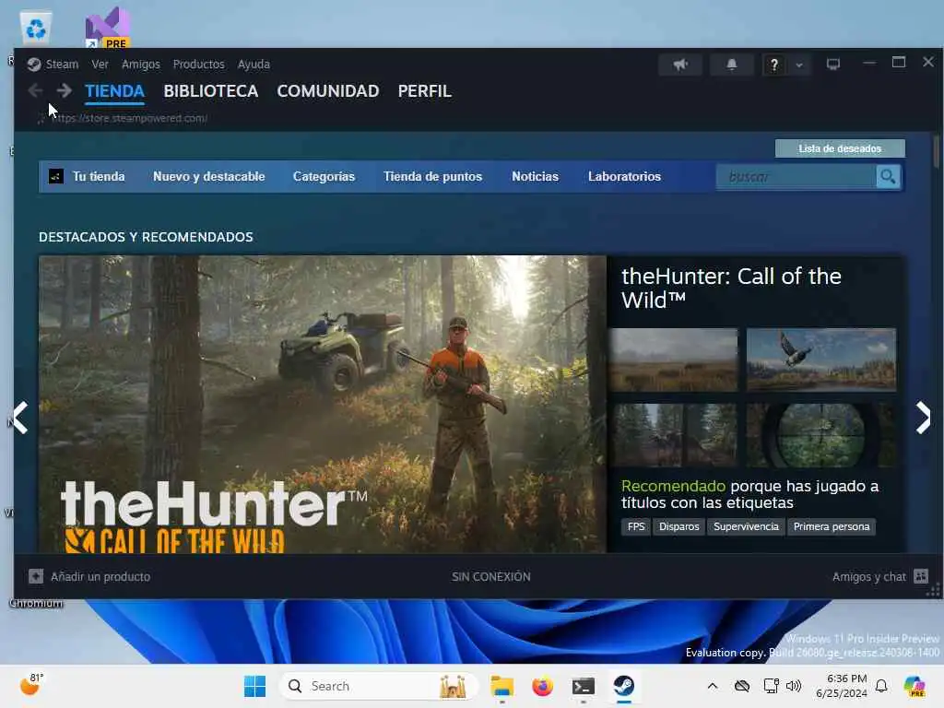The height and width of the screenshot is (708, 944).
Task: Open the Ayuda menu
Action: (x=254, y=65)
